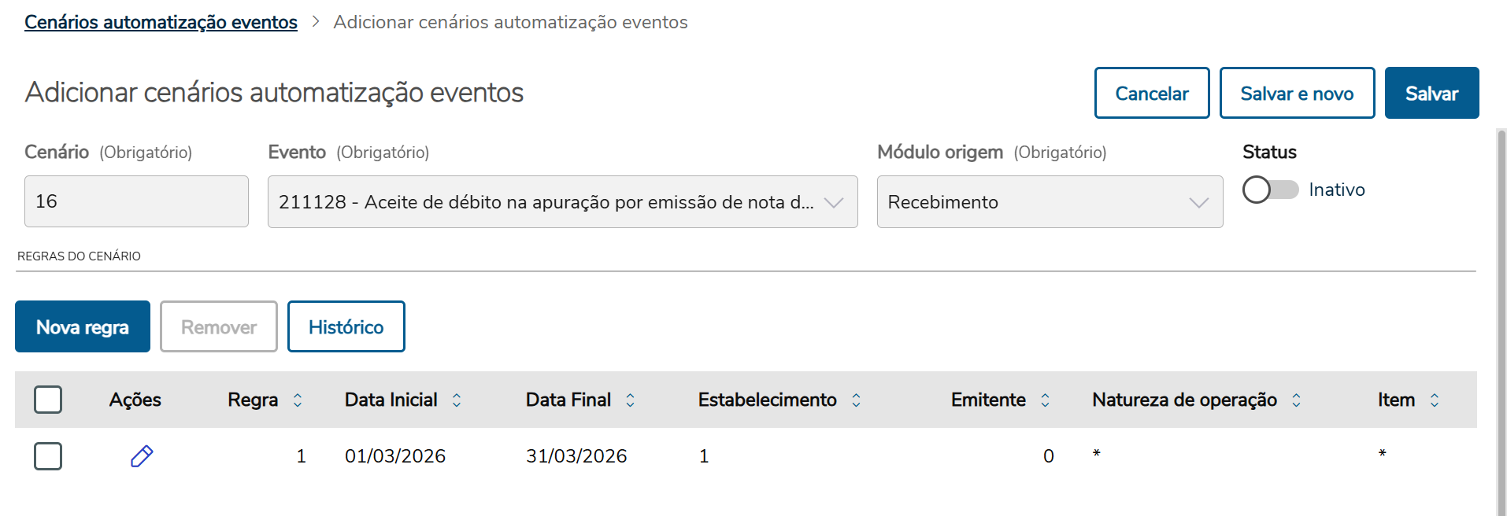Sort the Estabelecimento column
The height and width of the screenshot is (516, 1507).
pos(857,400)
